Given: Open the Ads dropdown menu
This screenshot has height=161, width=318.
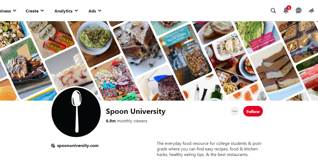Looking at the screenshot, I should click(95, 11).
